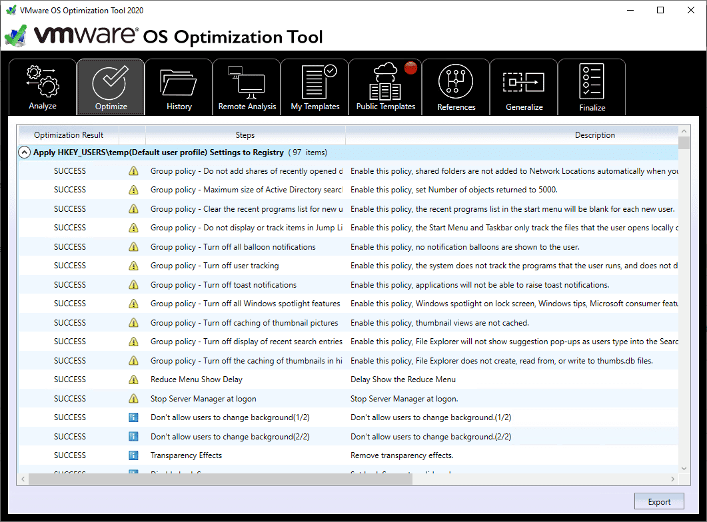The image size is (707, 522).
Task: Go to the Finalize tab
Action: (592, 87)
